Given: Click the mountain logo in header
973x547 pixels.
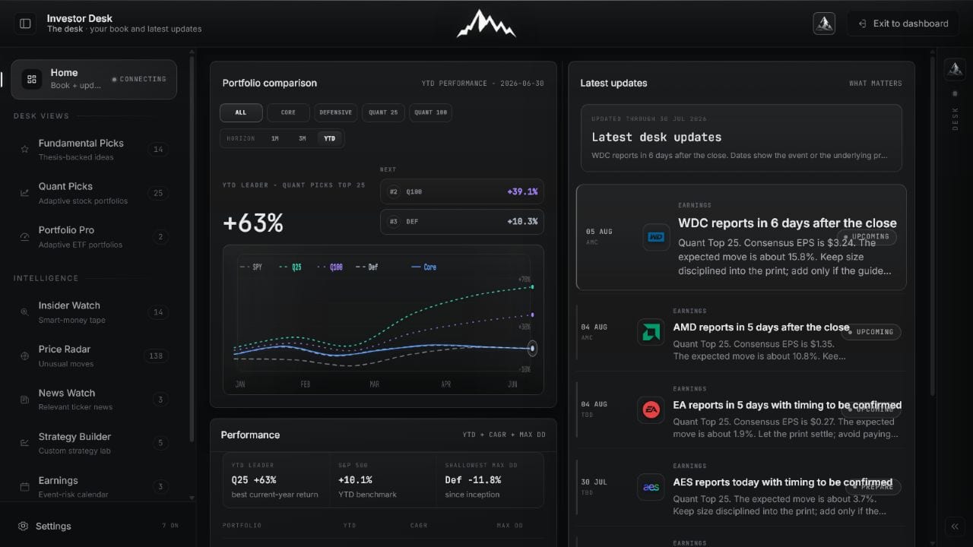Looking at the screenshot, I should 486,24.
